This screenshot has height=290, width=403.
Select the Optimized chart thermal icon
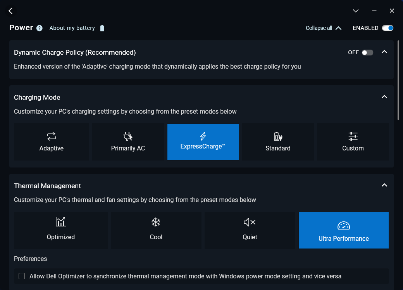point(61,222)
